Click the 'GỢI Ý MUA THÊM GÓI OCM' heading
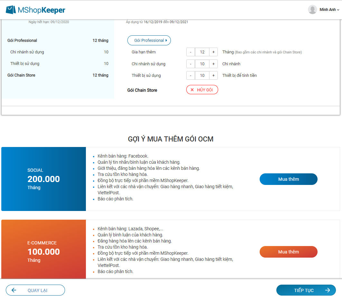This screenshot has height=302, width=342. [x=171, y=139]
